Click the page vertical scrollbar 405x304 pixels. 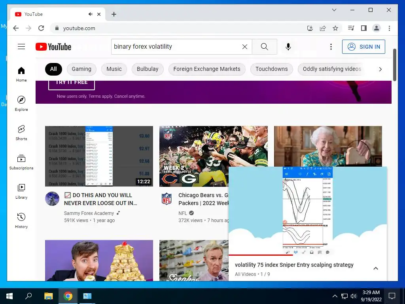(x=395, y=65)
